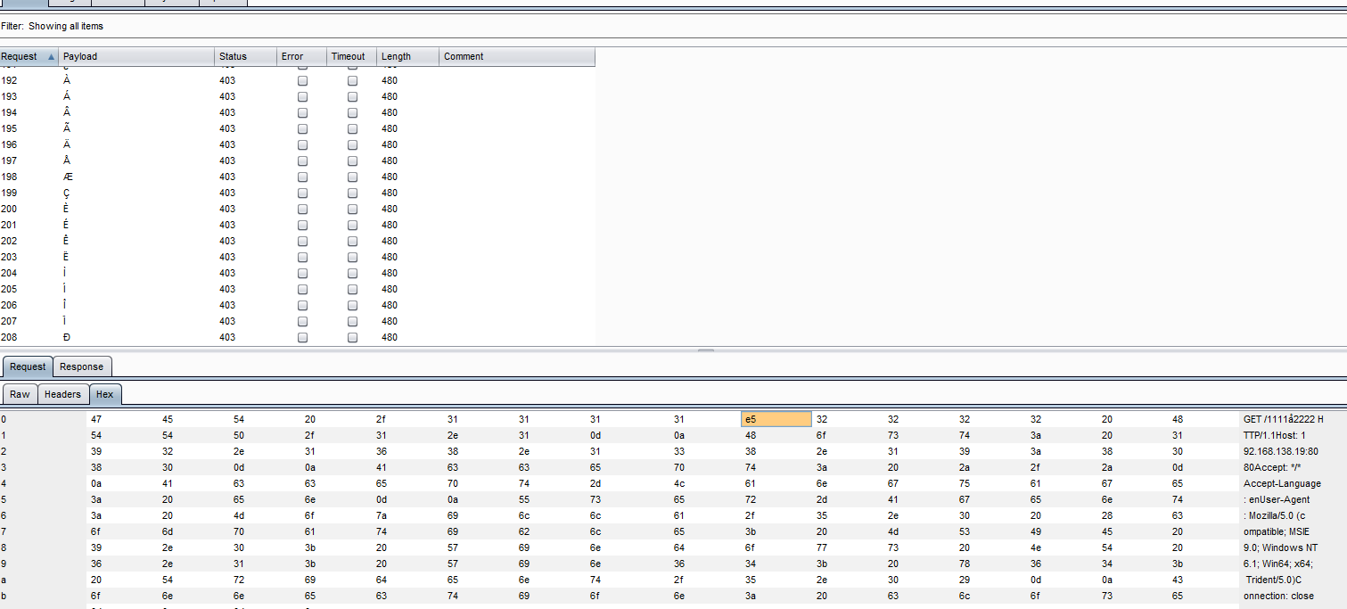Switch to the Headers tab
This screenshot has width=1347, height=609.
click(62, 394)
